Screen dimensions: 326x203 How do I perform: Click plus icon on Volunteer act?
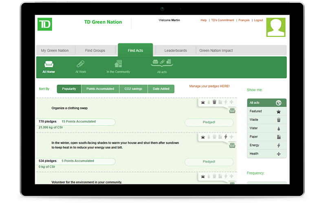tap(231, 176)
